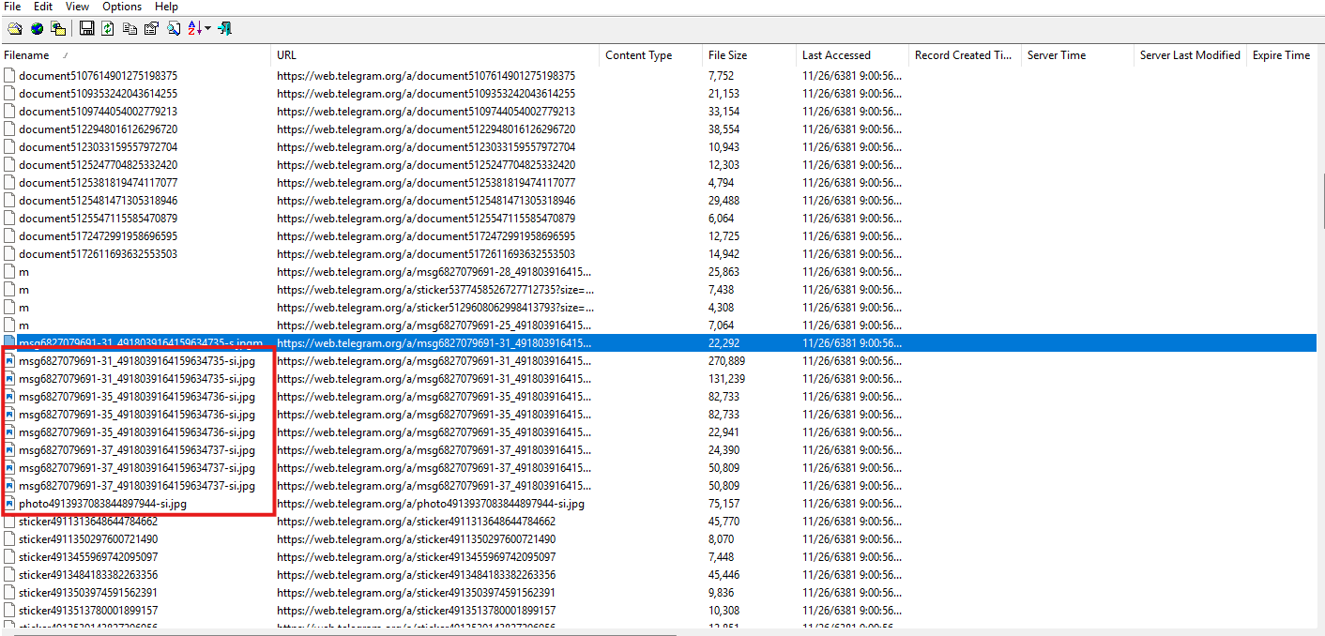Screen dimensions: 1325x636
Task: Click the Last Accessed column header
Action: pyautogui.click(x=836, y=55)
